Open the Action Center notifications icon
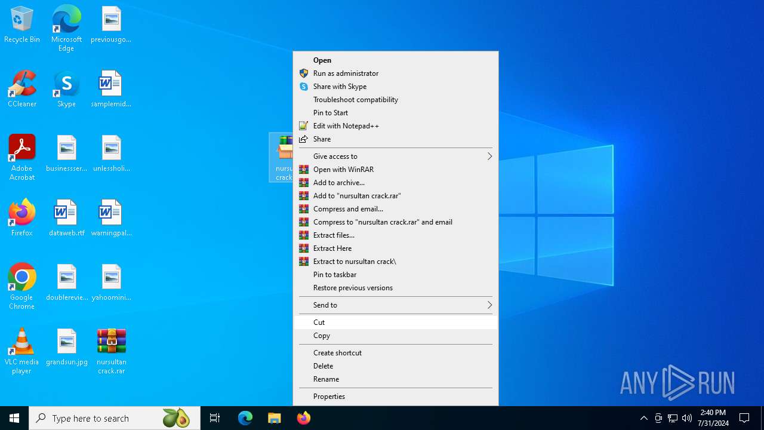 [x=744, y=418]
